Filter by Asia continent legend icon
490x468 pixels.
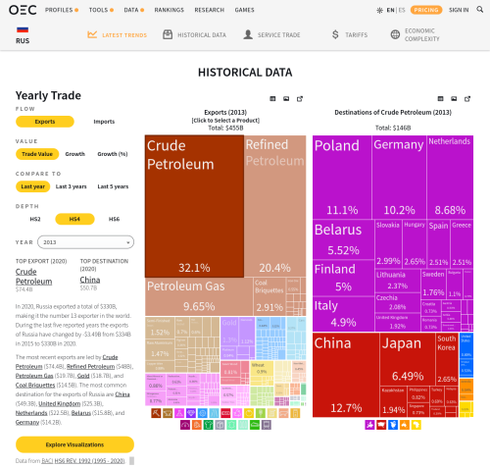(381, 425)
